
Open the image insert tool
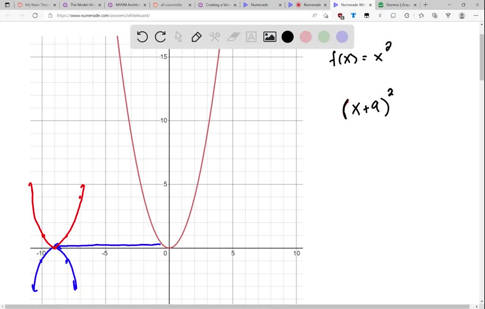point(269,37)
